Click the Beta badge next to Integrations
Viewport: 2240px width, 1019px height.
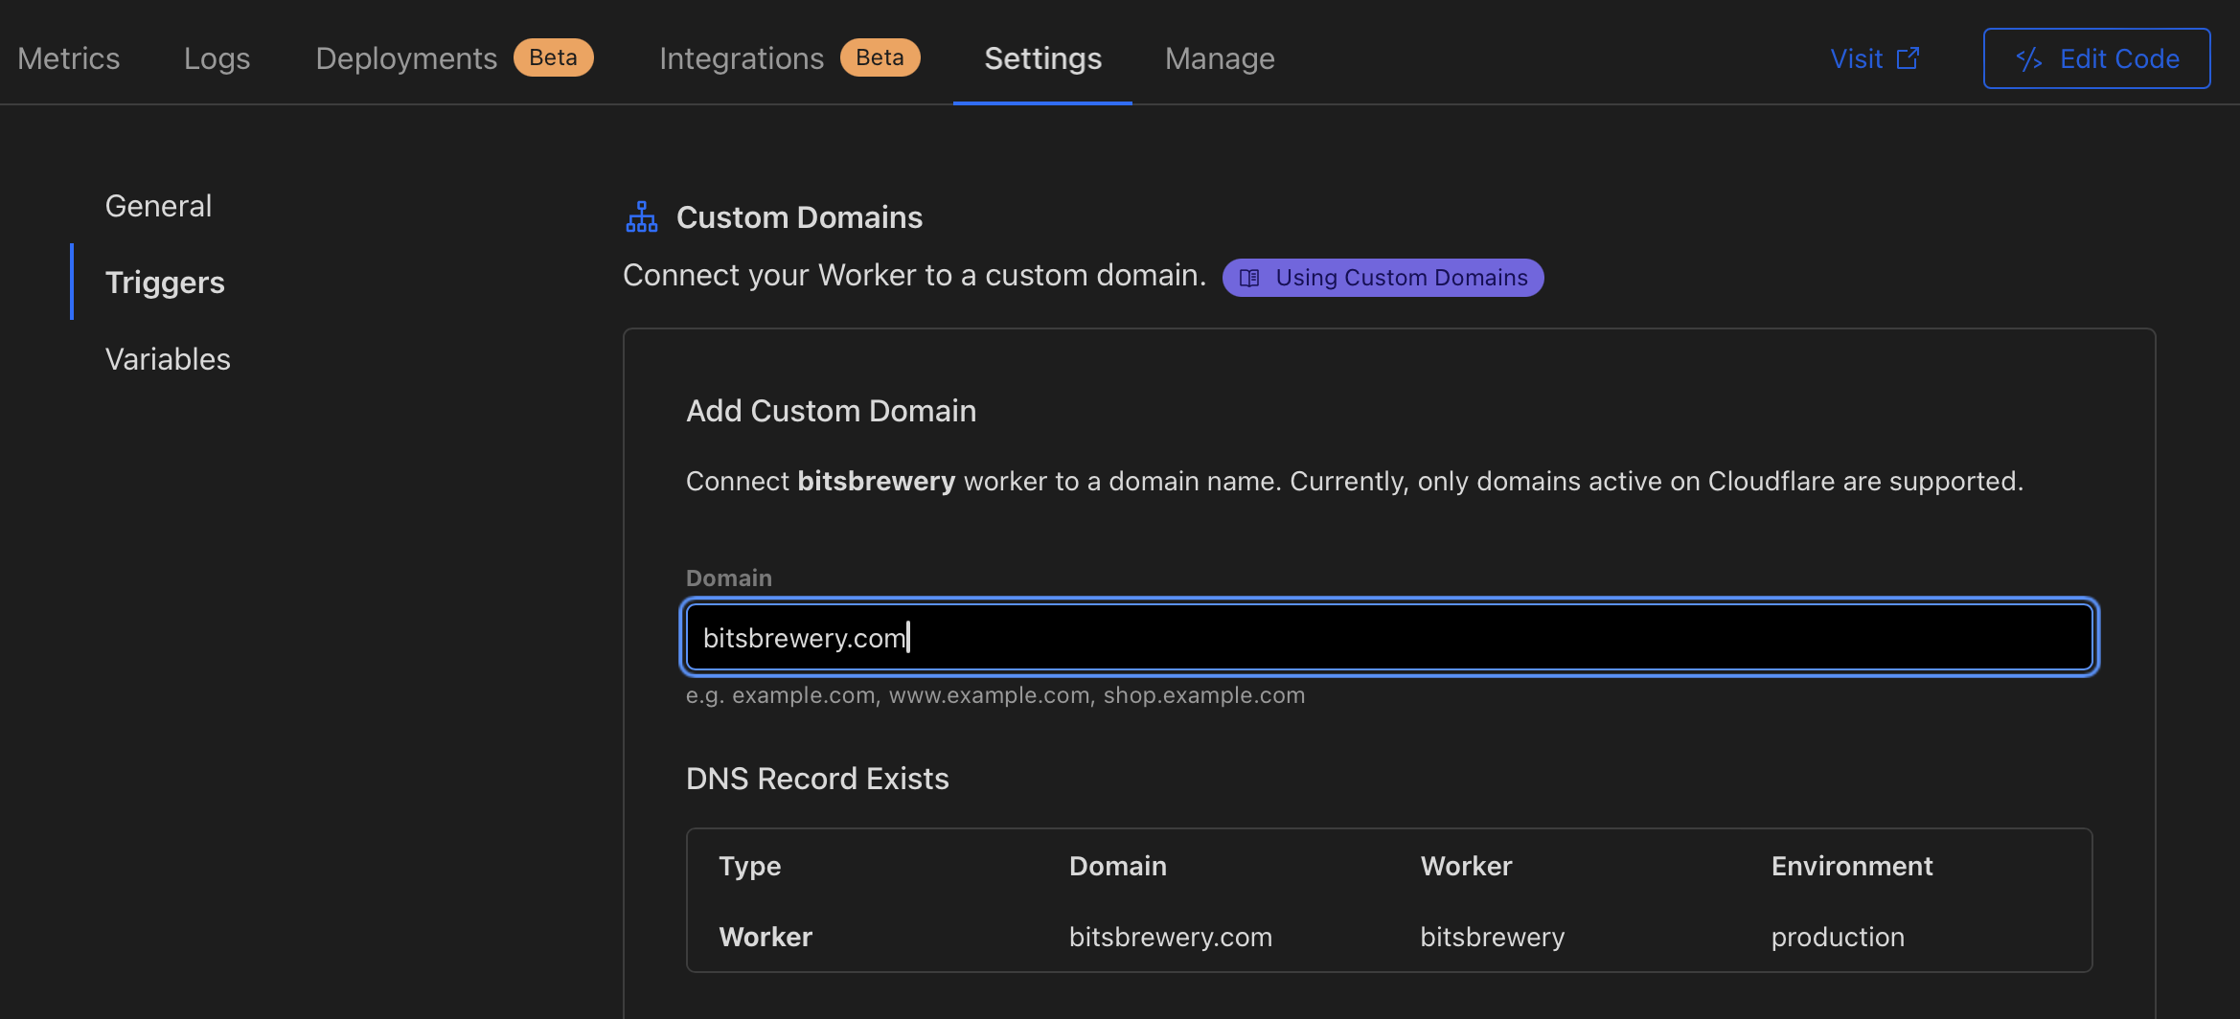coord(880,57)
